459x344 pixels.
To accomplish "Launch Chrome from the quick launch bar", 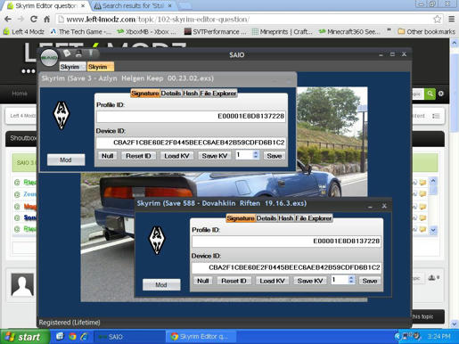I will point(72,337).
